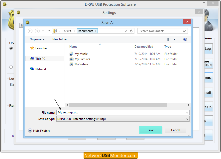
Task: Click Hide Folders link
Action: [x=41, y=131]
